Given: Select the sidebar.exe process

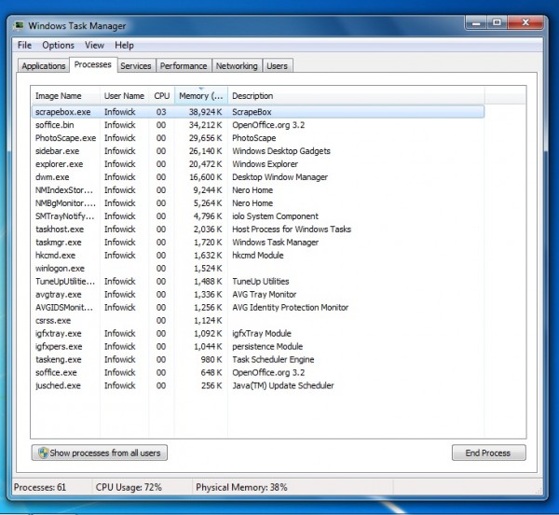Looking at the screenshot, I should tap(258, 151).
